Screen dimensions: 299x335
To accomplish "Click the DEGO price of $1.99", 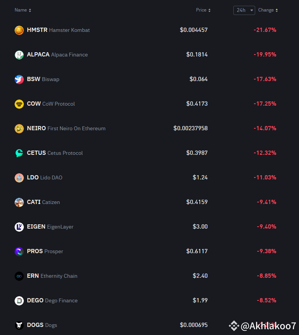I will click(200, 300).
